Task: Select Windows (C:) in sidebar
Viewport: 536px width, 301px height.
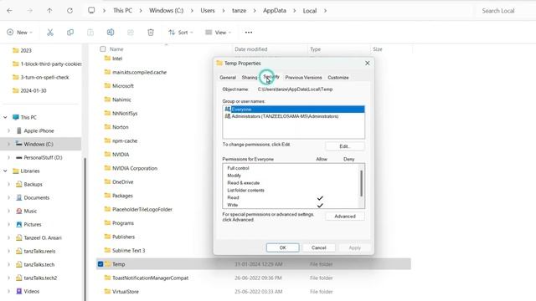Action: 39,144
